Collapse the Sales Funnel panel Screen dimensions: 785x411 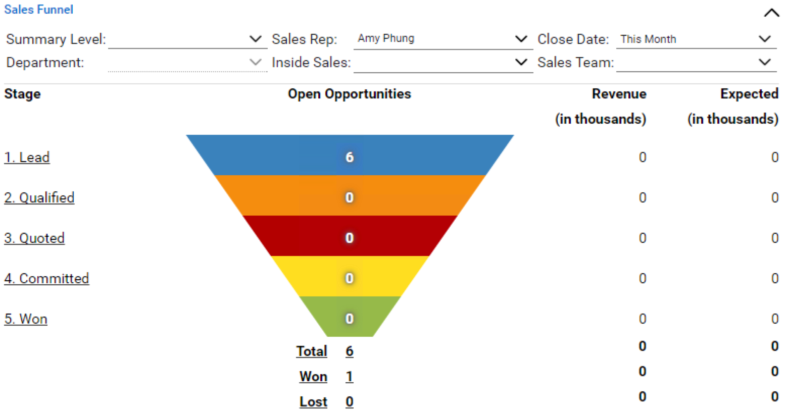coord(771,13)
